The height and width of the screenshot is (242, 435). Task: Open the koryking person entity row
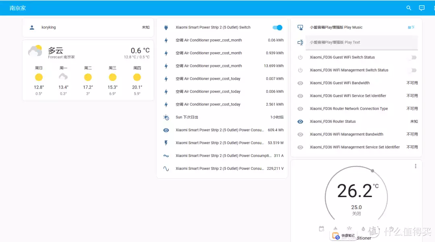(88, 28)
